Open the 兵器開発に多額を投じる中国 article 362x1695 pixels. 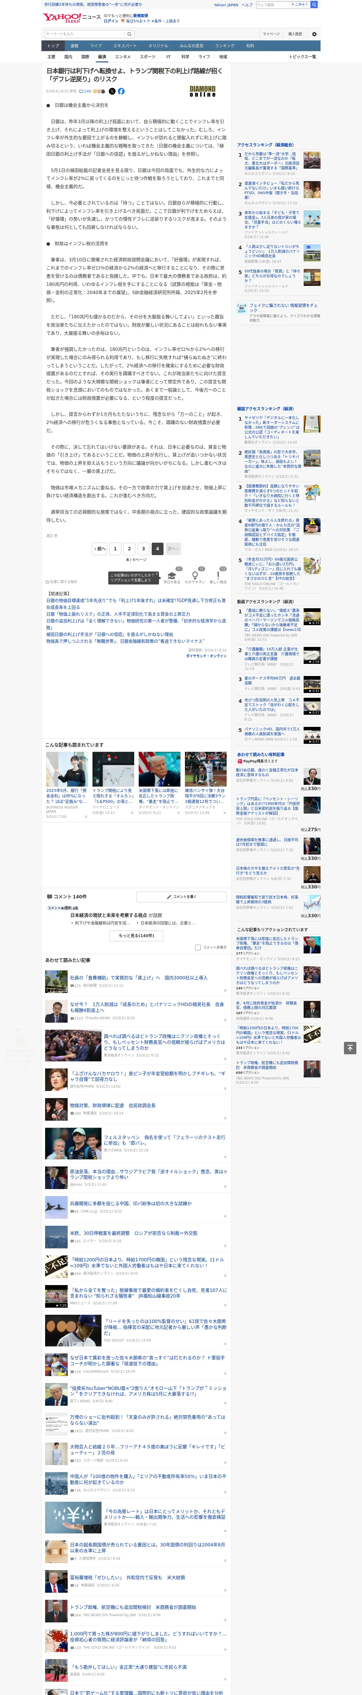131,1203
